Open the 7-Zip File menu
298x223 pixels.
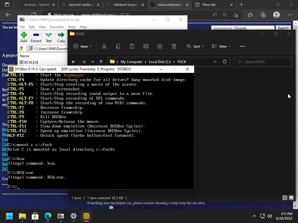[x=22, y=27]
